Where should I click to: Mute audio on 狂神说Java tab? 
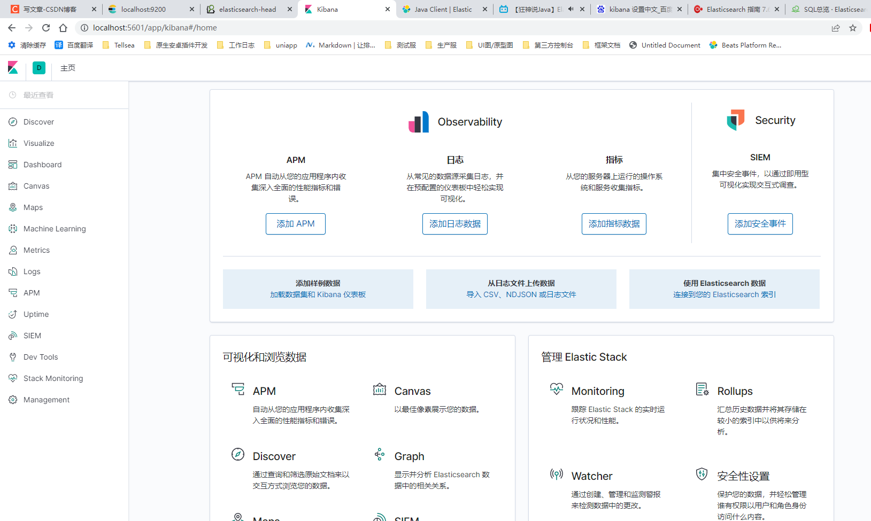pyautogui.click(x=571, y=9)
